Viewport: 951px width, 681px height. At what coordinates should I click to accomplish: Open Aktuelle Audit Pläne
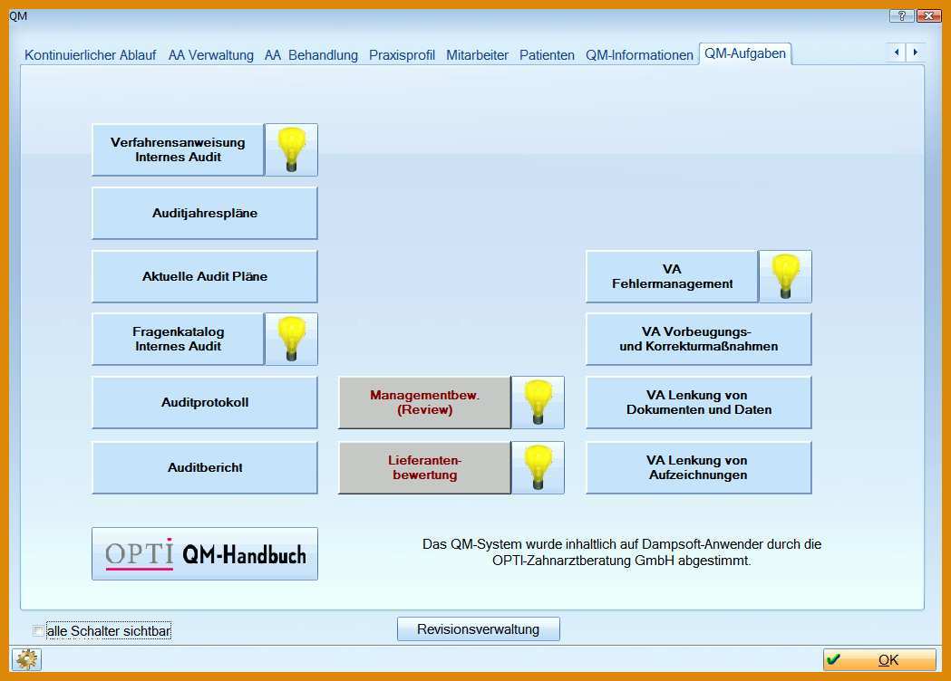tap(204, 276)
